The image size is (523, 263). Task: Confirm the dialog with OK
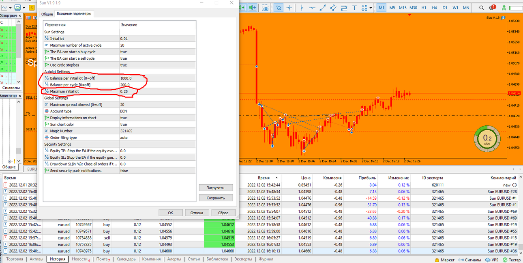[170, 213]
